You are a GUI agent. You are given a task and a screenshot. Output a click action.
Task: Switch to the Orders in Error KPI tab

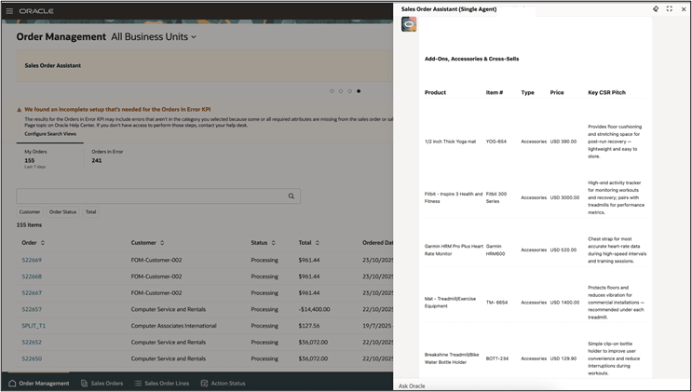click(x=107, y=156)
